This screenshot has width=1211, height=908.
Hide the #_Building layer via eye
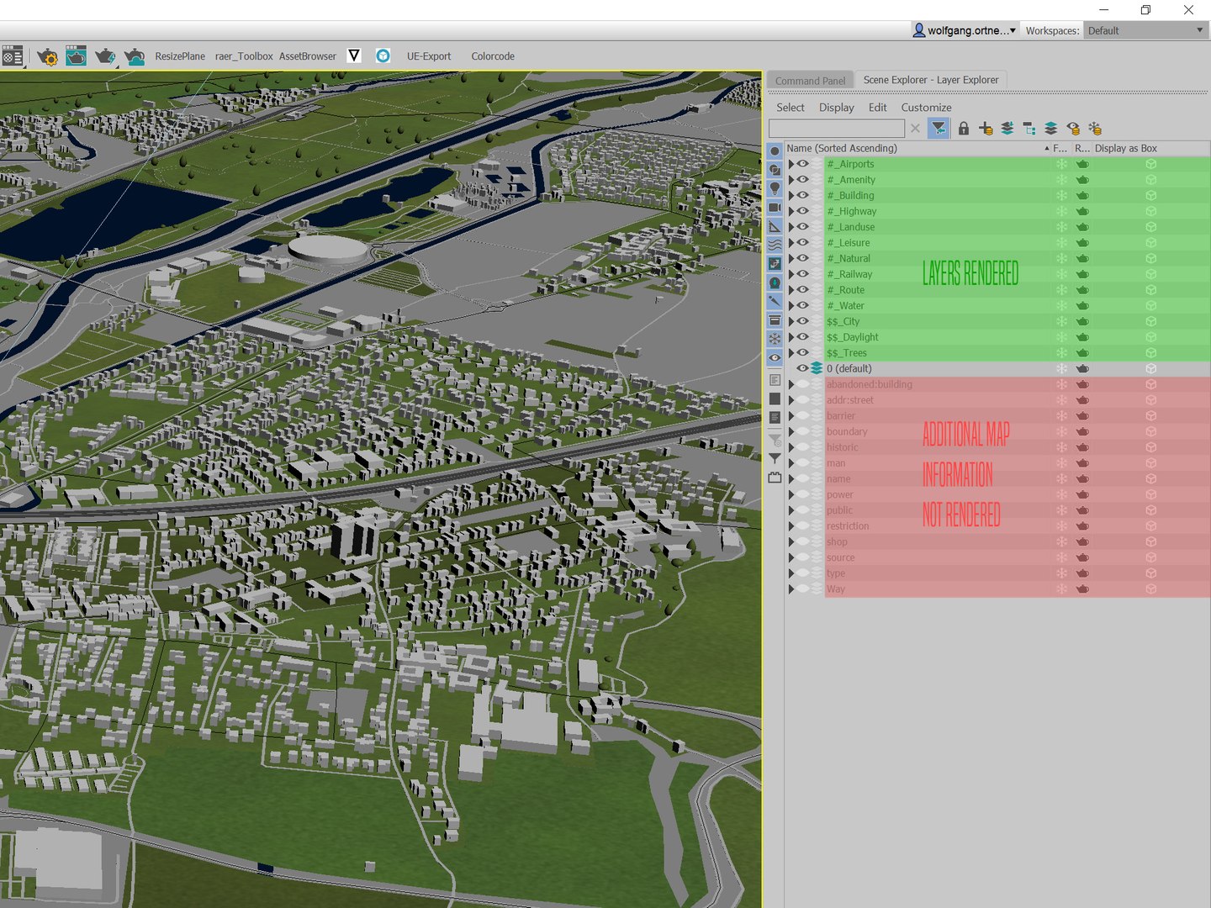coord(803,195)
